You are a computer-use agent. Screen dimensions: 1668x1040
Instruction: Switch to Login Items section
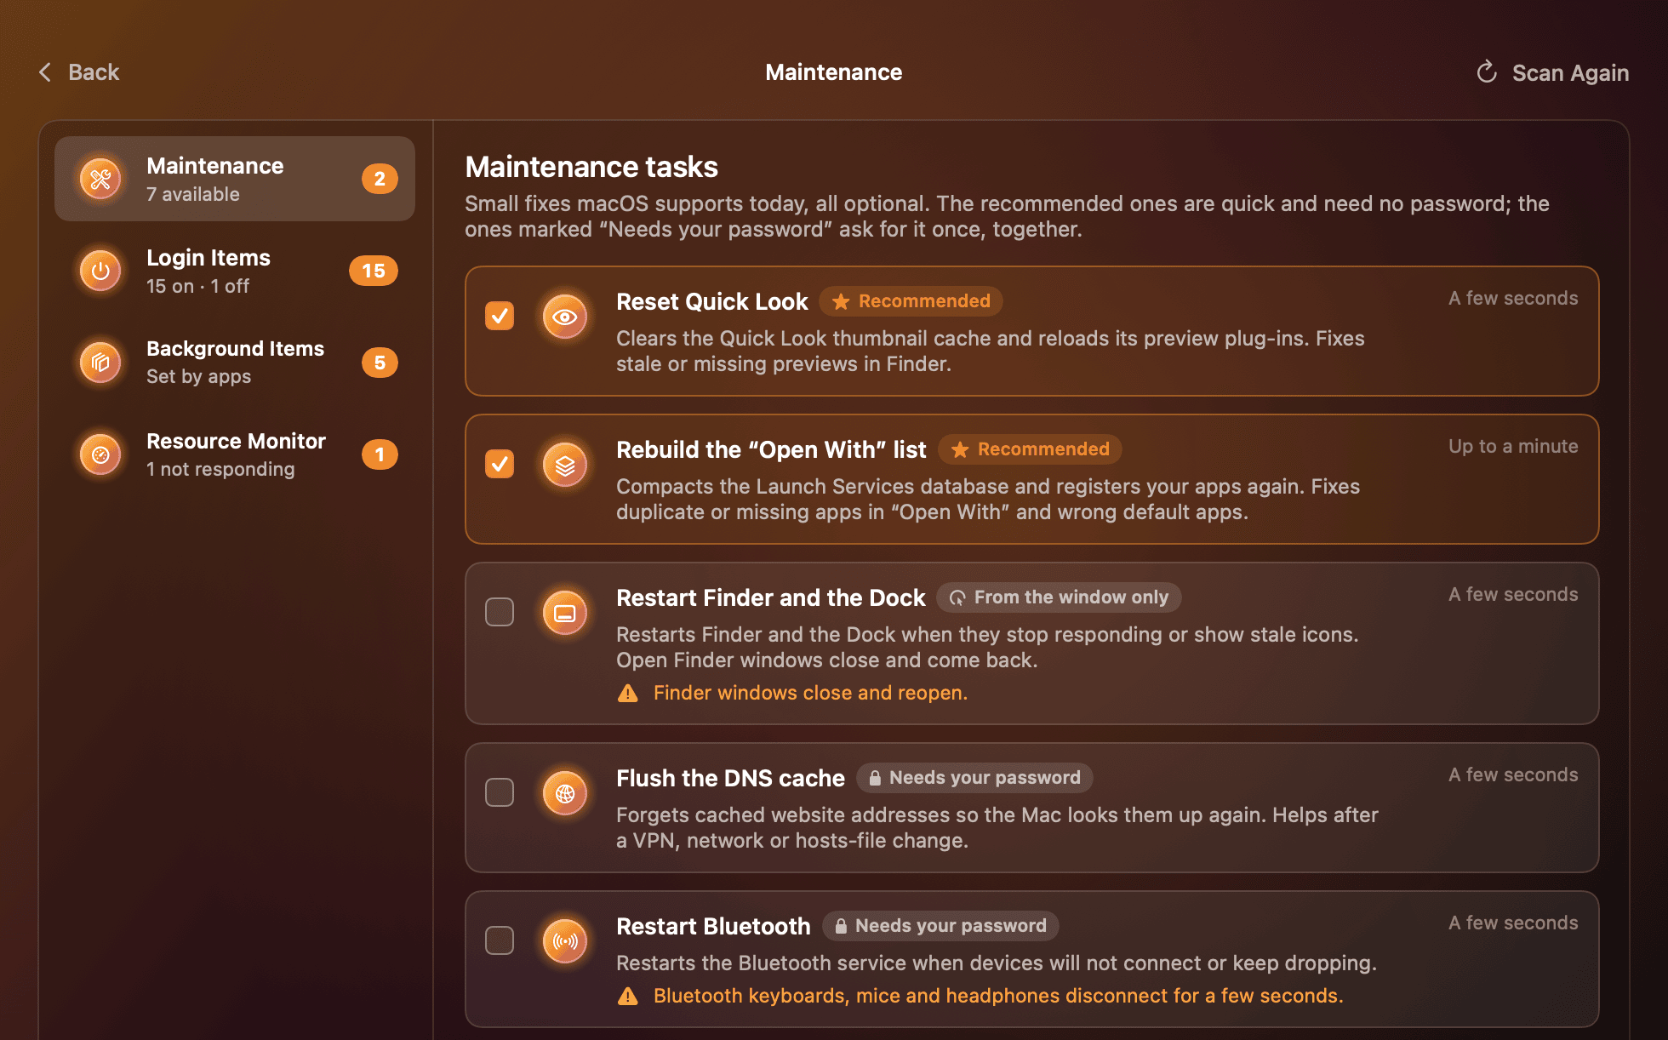[235, 271]
